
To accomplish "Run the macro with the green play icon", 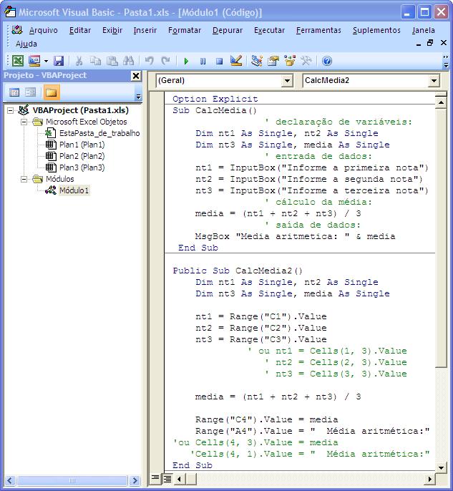I will coord(186,61).
